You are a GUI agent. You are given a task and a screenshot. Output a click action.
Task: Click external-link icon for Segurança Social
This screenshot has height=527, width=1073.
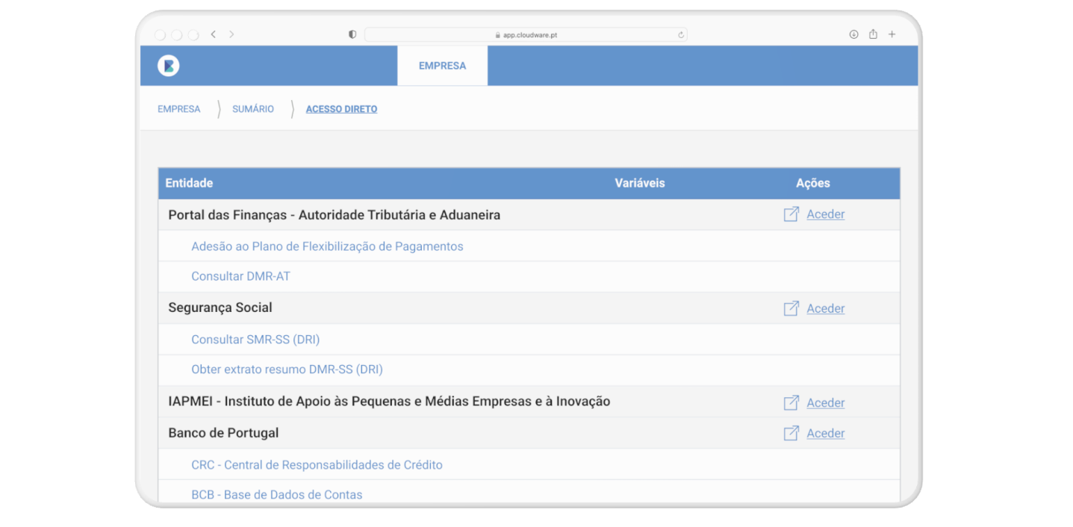coord(791,308)
